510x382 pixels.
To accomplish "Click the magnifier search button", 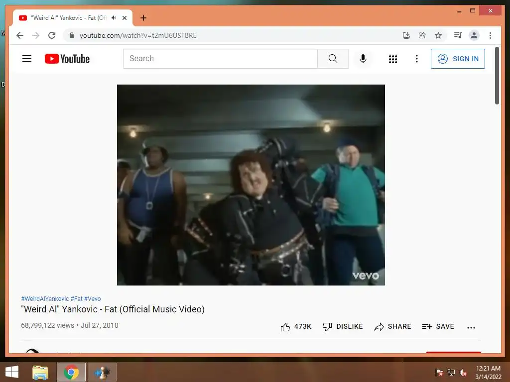I will 333,59.
